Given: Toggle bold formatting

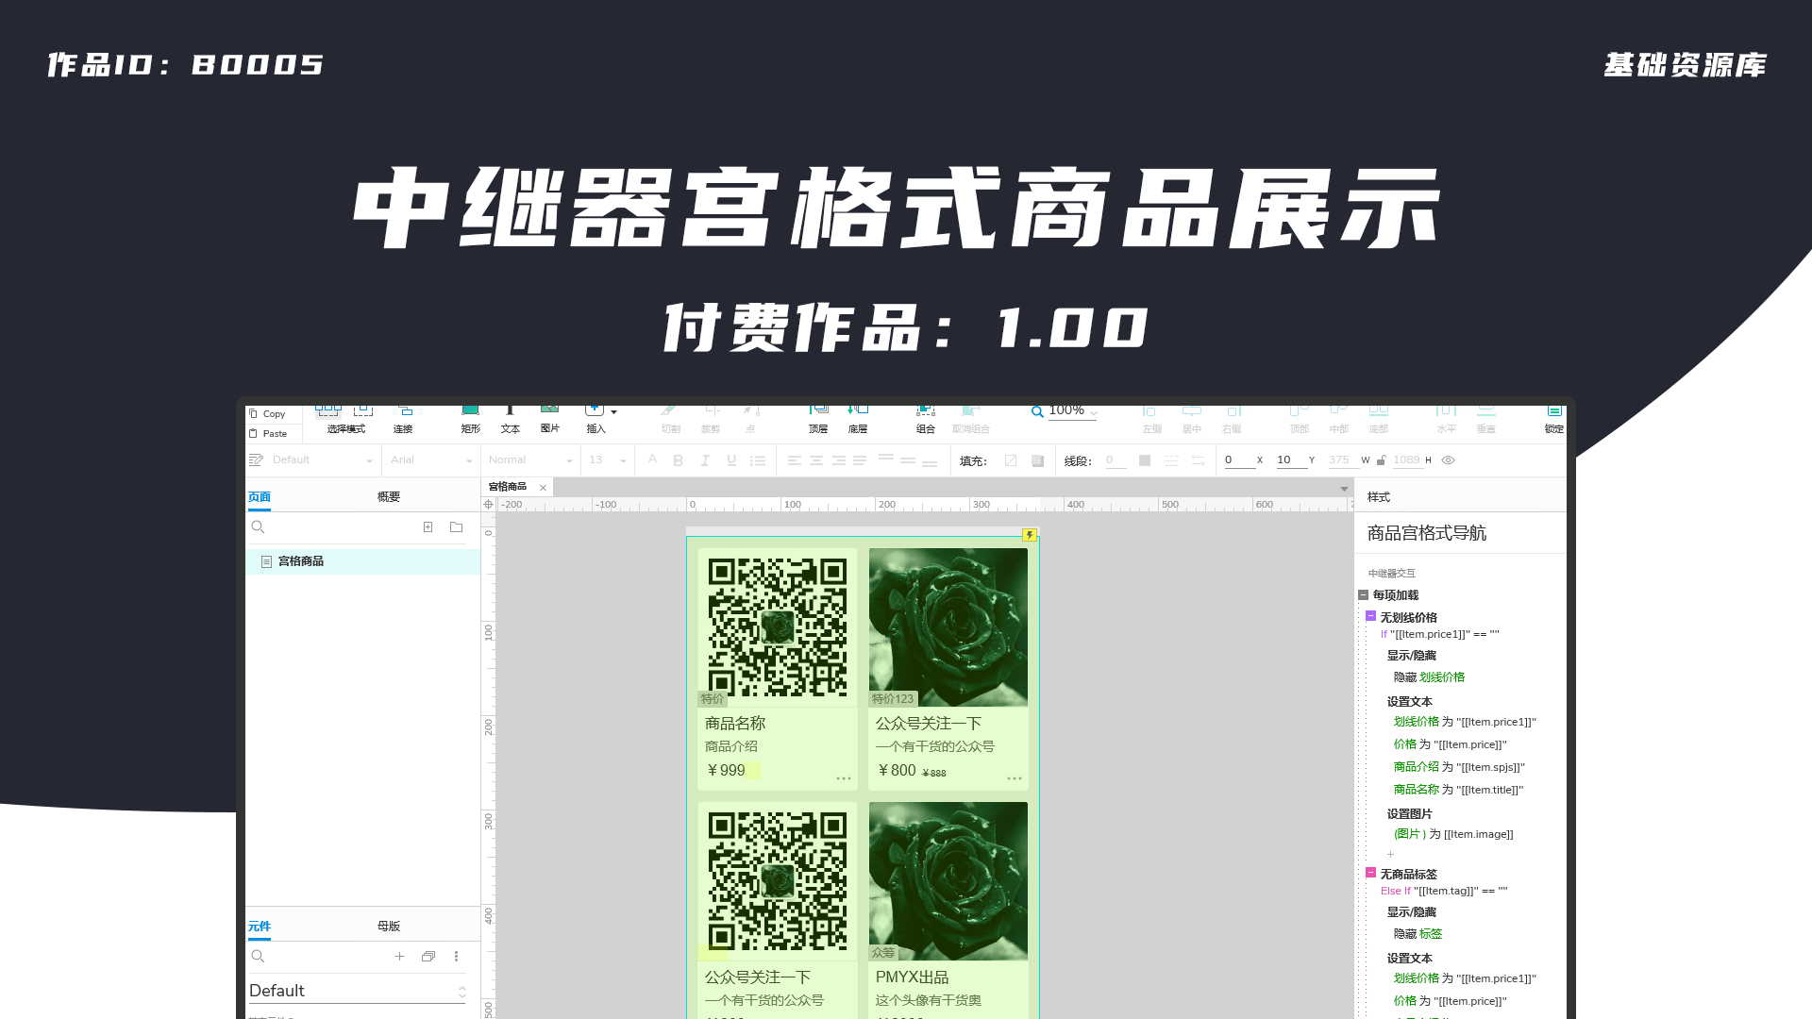Looking at the screenshot, I should (678, 460).
